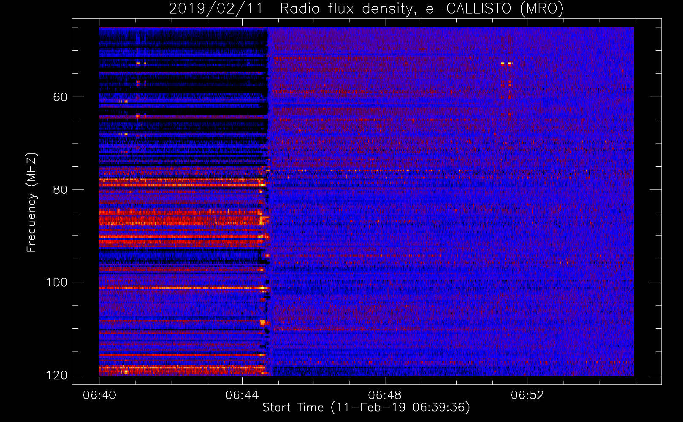Click the 06:40 time tick label

tap(99, 395)
